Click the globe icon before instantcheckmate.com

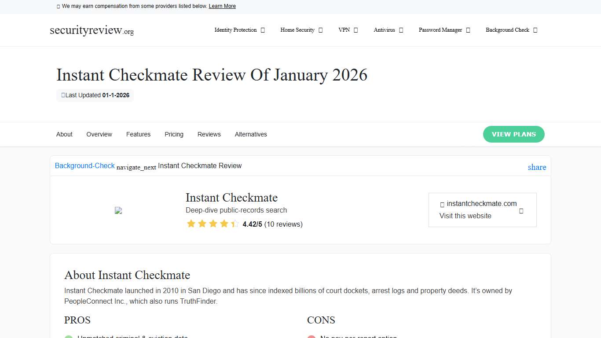442,204
